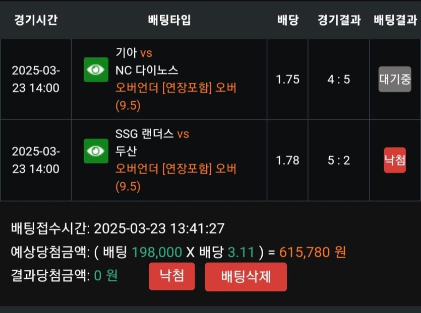The image size is (421, 313).
Task: Click the 5 : 2 match score
Action: tap(339, 160)
